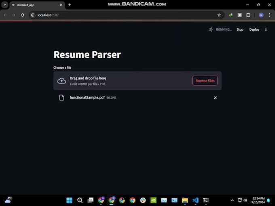The width and height of the screenshot is (275, 206).
Task: Click the cloud upload icon in dropzone
Action: pos(61,81)
